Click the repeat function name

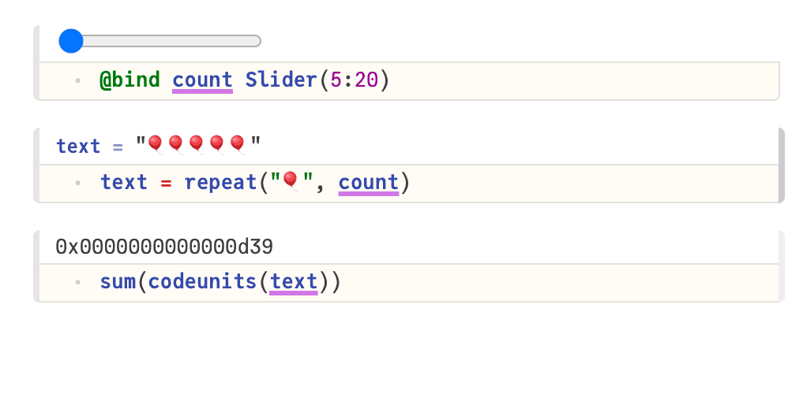220,183
